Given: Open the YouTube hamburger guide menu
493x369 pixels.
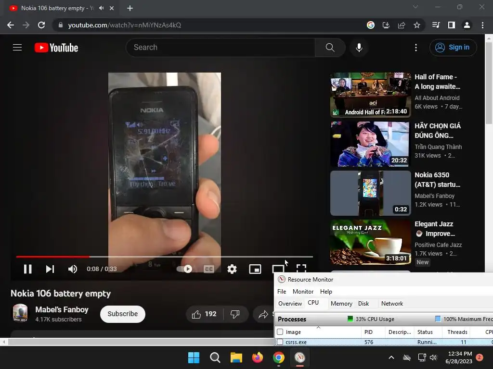Looking at the screenshot, I should [x=17, y=48].
